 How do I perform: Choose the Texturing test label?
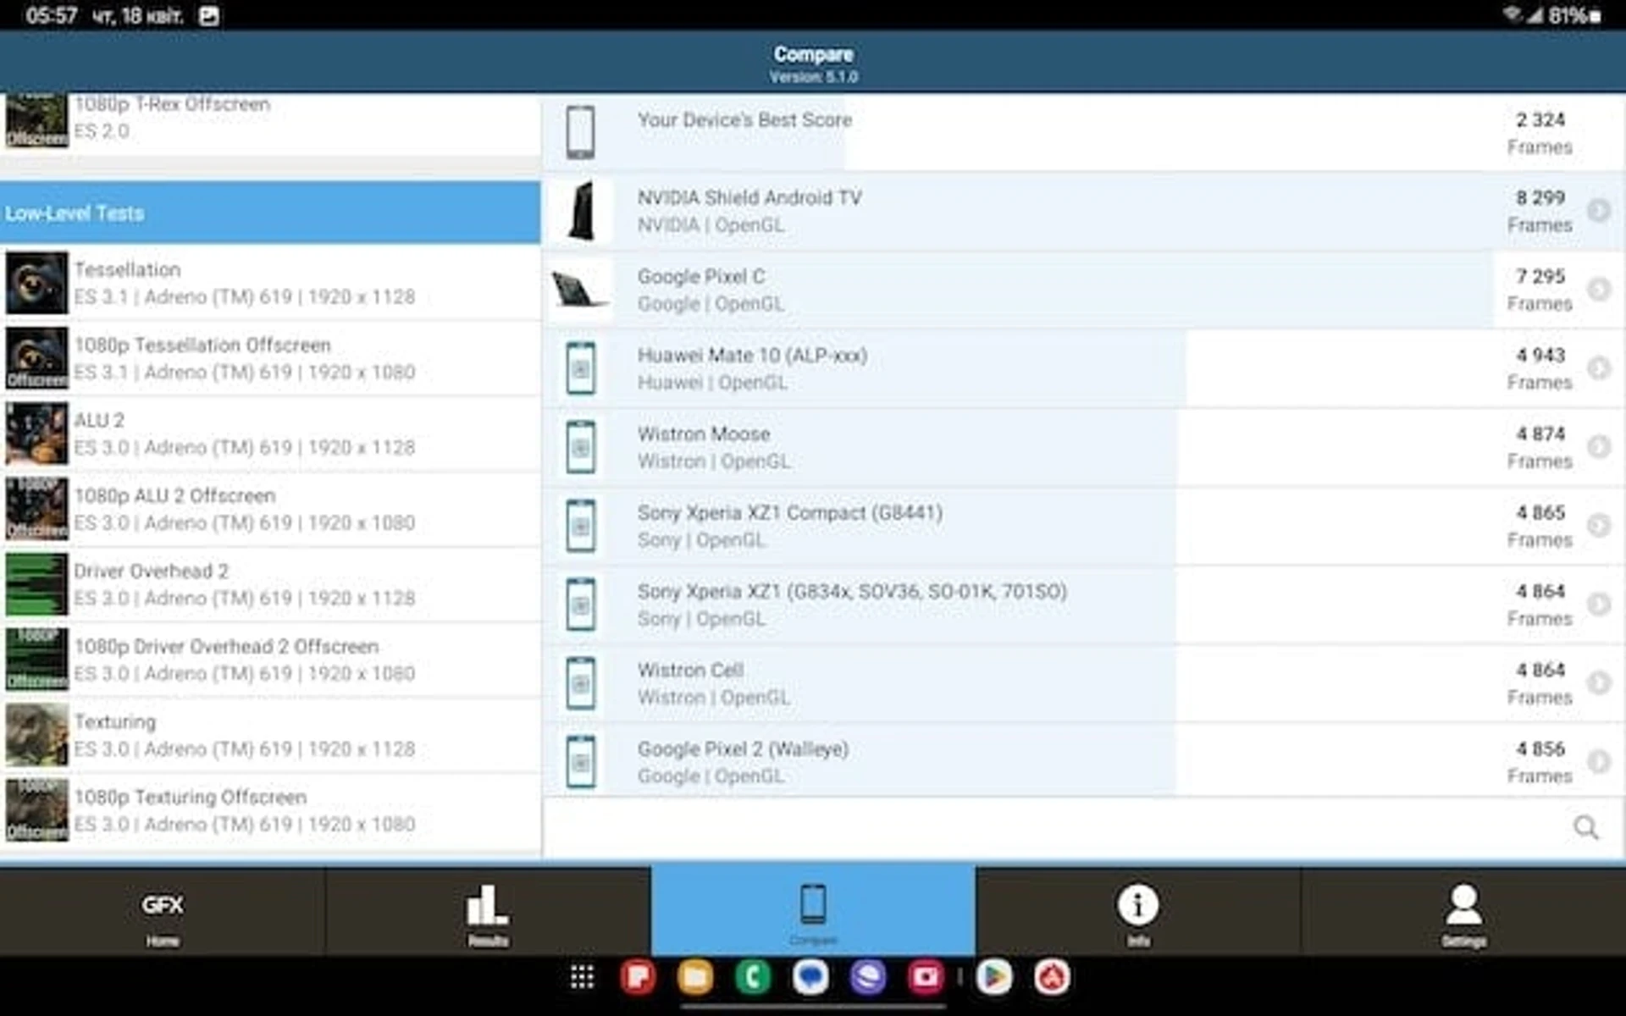(x=115, y=721)
